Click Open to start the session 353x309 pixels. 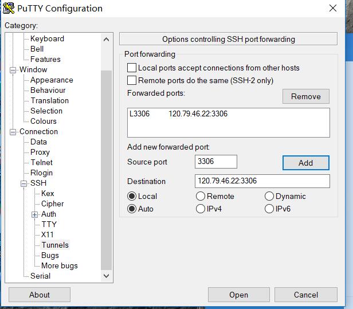click(x=239, y=295)
